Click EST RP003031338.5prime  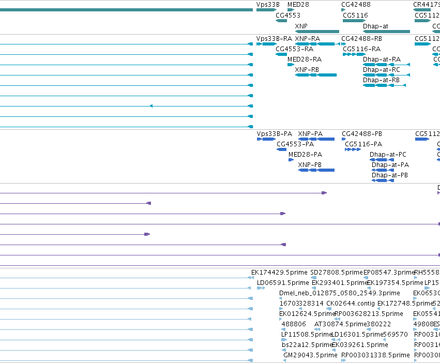point(375,355)
